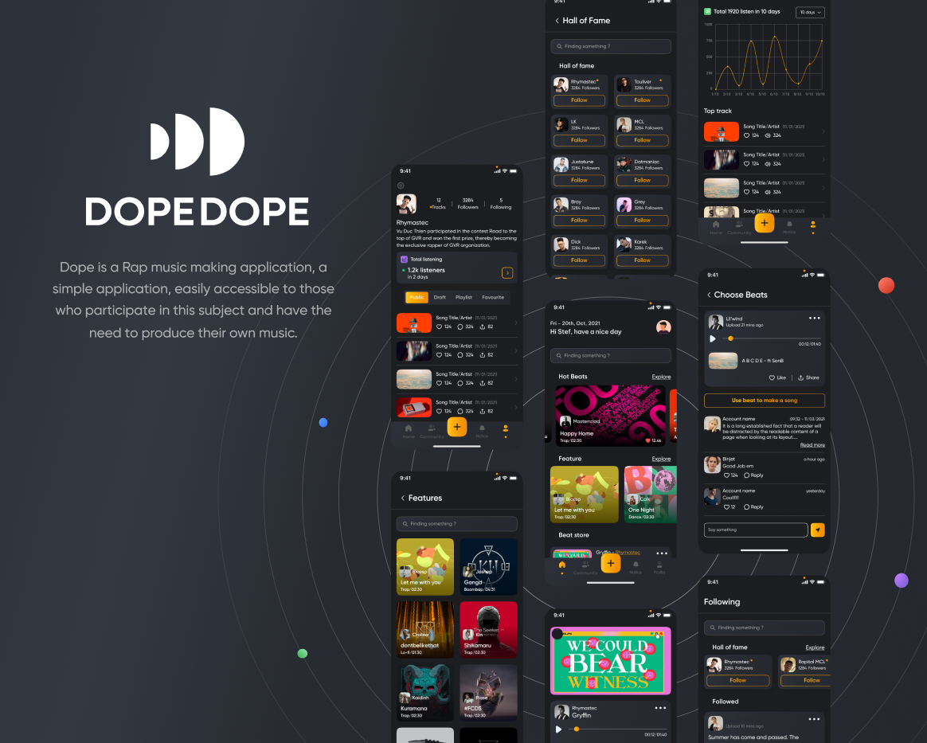
Task: Go back from the Features screen
Action: coord(403,499)
